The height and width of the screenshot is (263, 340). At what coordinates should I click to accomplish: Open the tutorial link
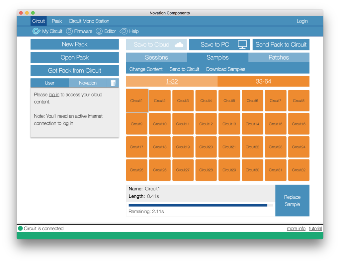tap(315, 229)
